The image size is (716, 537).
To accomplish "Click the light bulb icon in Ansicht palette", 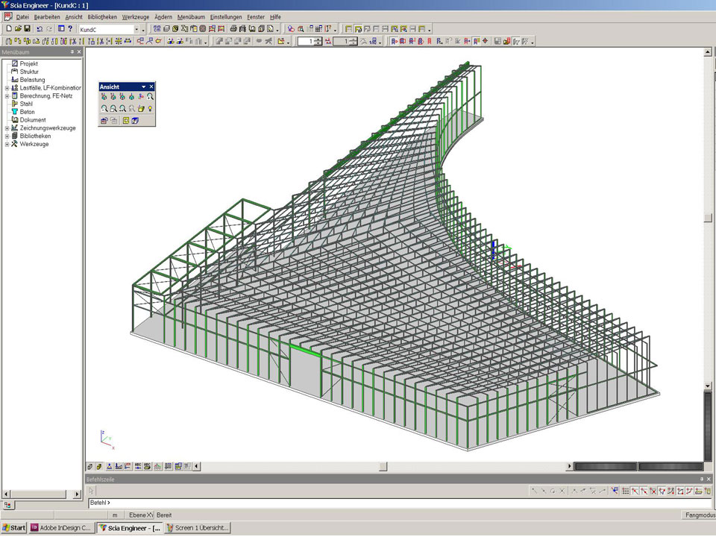I will click(150, 108).
